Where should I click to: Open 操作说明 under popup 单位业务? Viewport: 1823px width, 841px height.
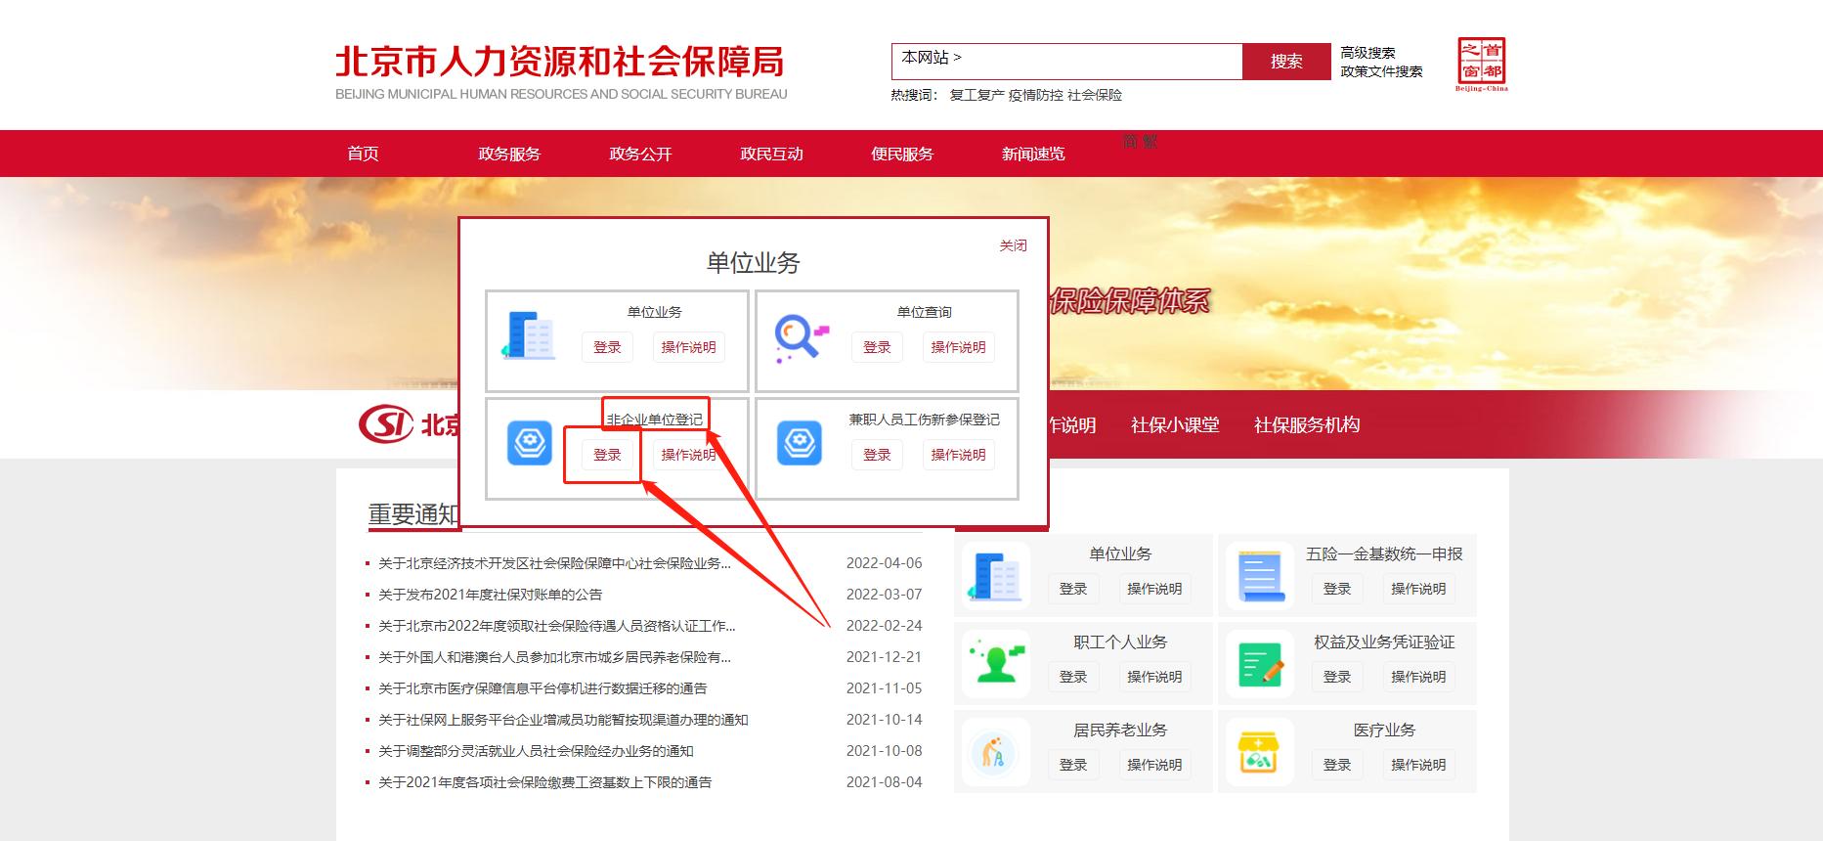pos(688,347)
